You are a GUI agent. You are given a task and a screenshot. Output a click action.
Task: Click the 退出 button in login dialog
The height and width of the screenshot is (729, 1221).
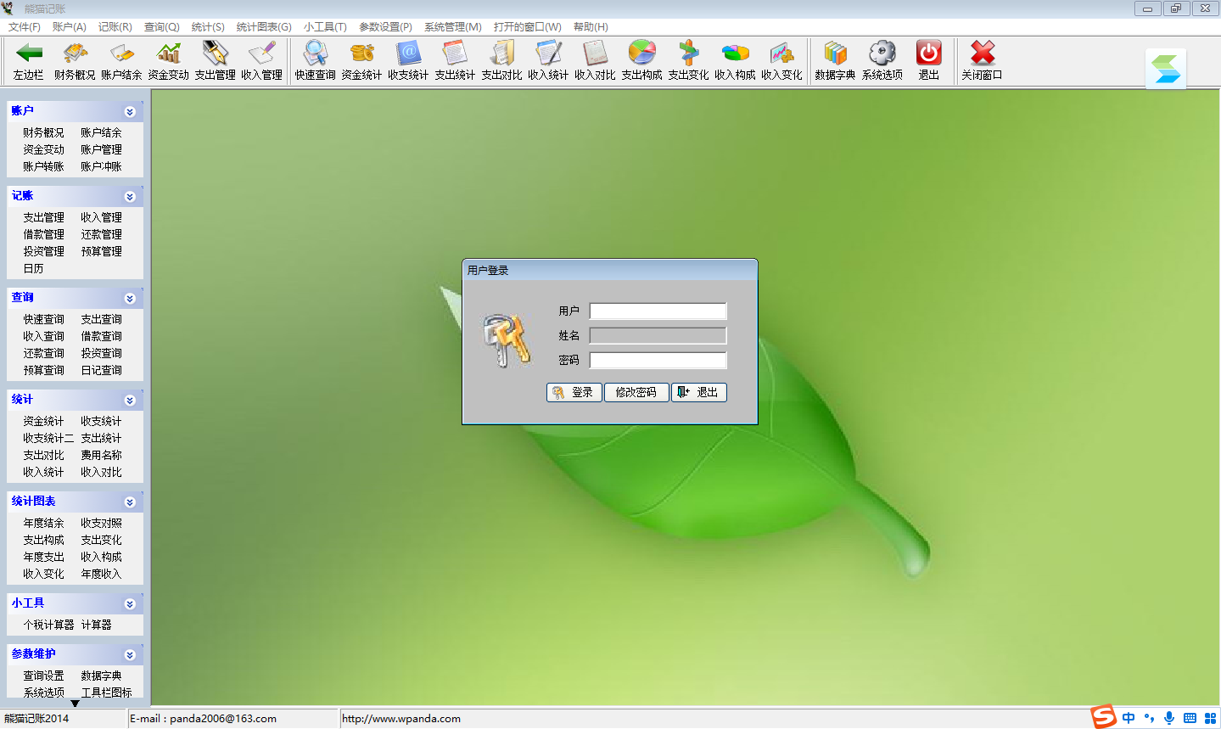pos(699,392)
